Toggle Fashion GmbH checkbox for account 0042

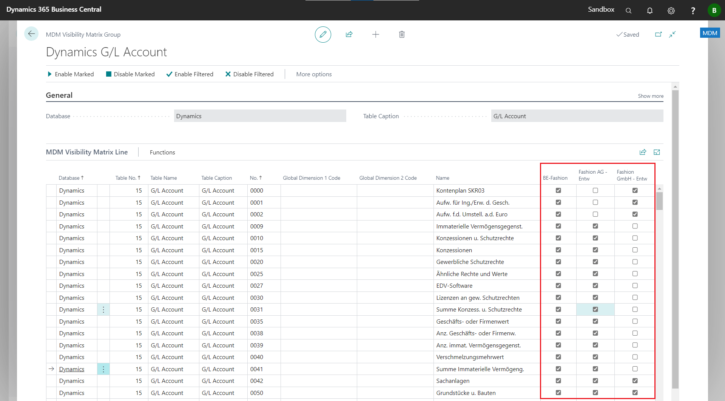(x=635, y=381)
